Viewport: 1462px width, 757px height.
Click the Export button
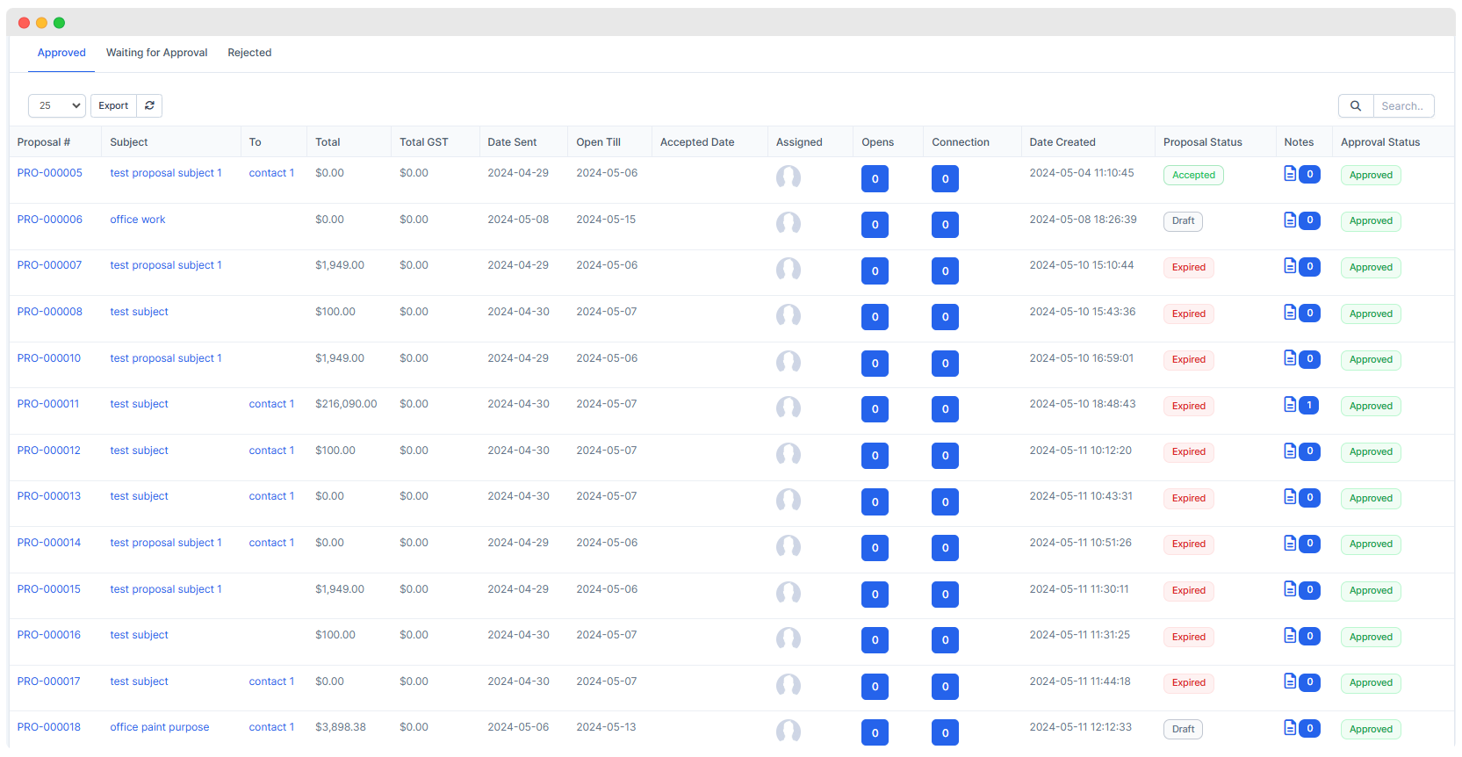(113, 105)
